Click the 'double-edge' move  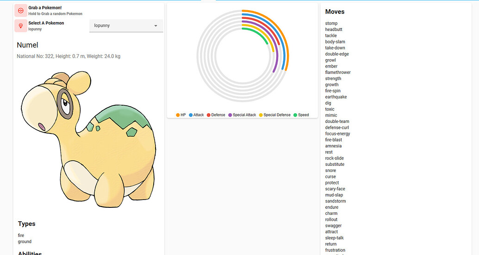(337, 54)
